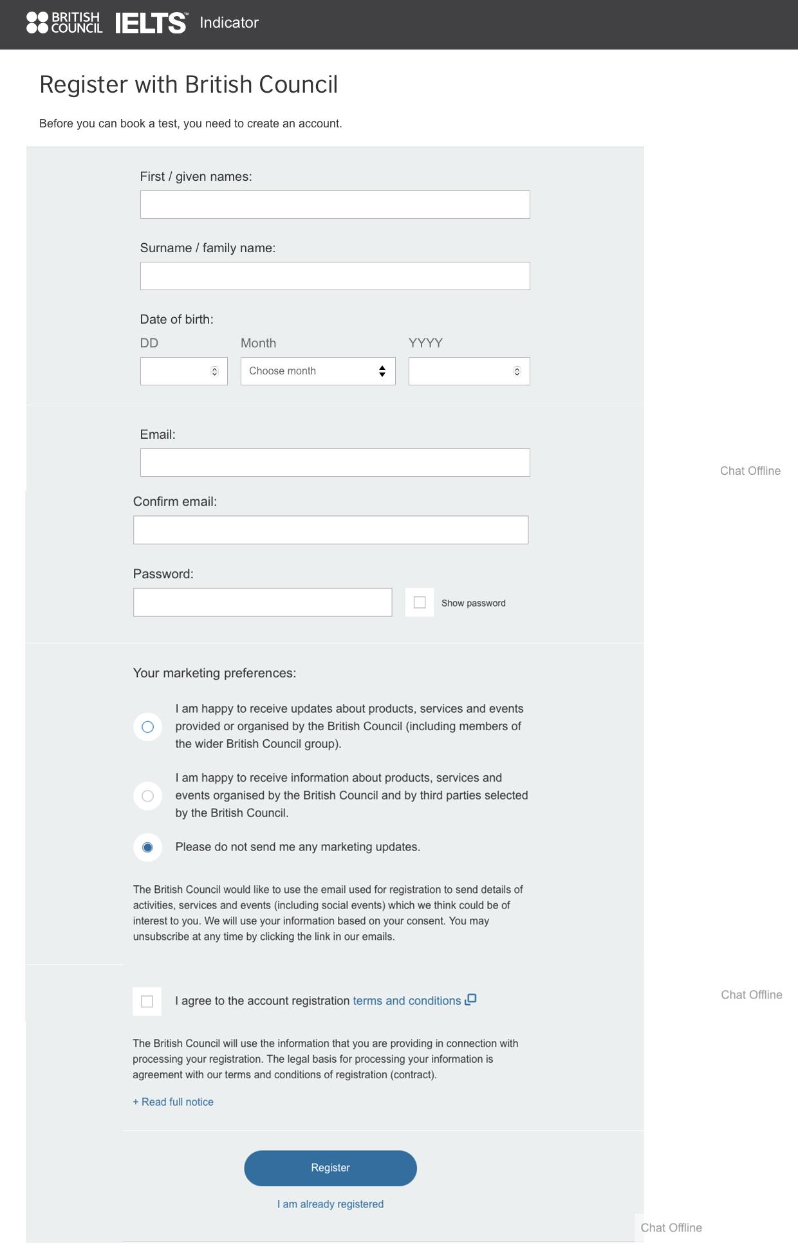
Task: Select third parties information radio option
Action: pos(147,796)
